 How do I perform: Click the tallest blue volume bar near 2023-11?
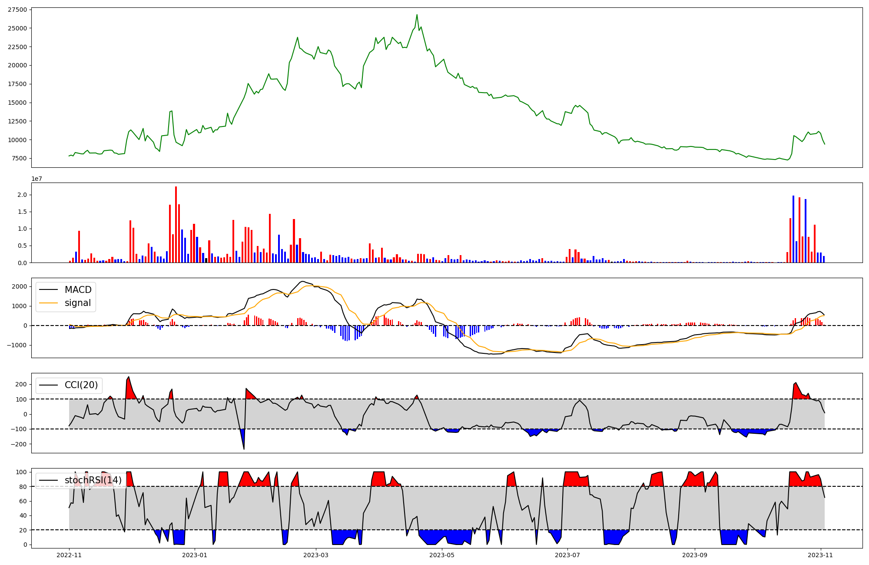pos(793,229)
